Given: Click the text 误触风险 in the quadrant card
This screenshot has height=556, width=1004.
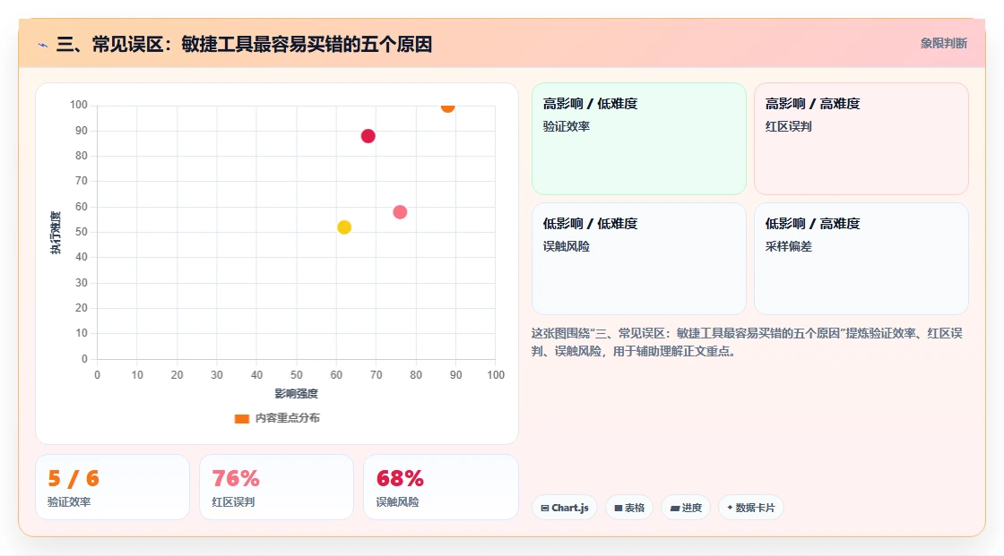Looking at the screenshot, I should click(566, 246).
